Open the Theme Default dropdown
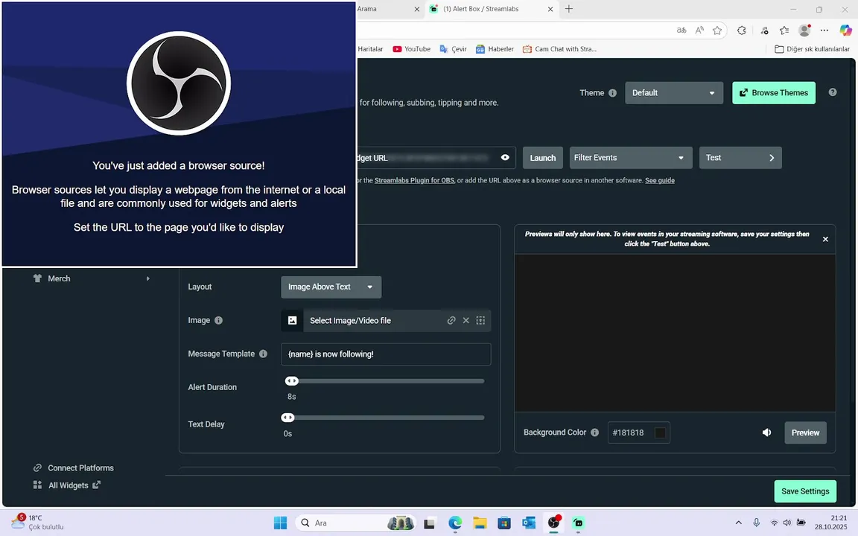858x536 pixels. (x=673, y=93)
